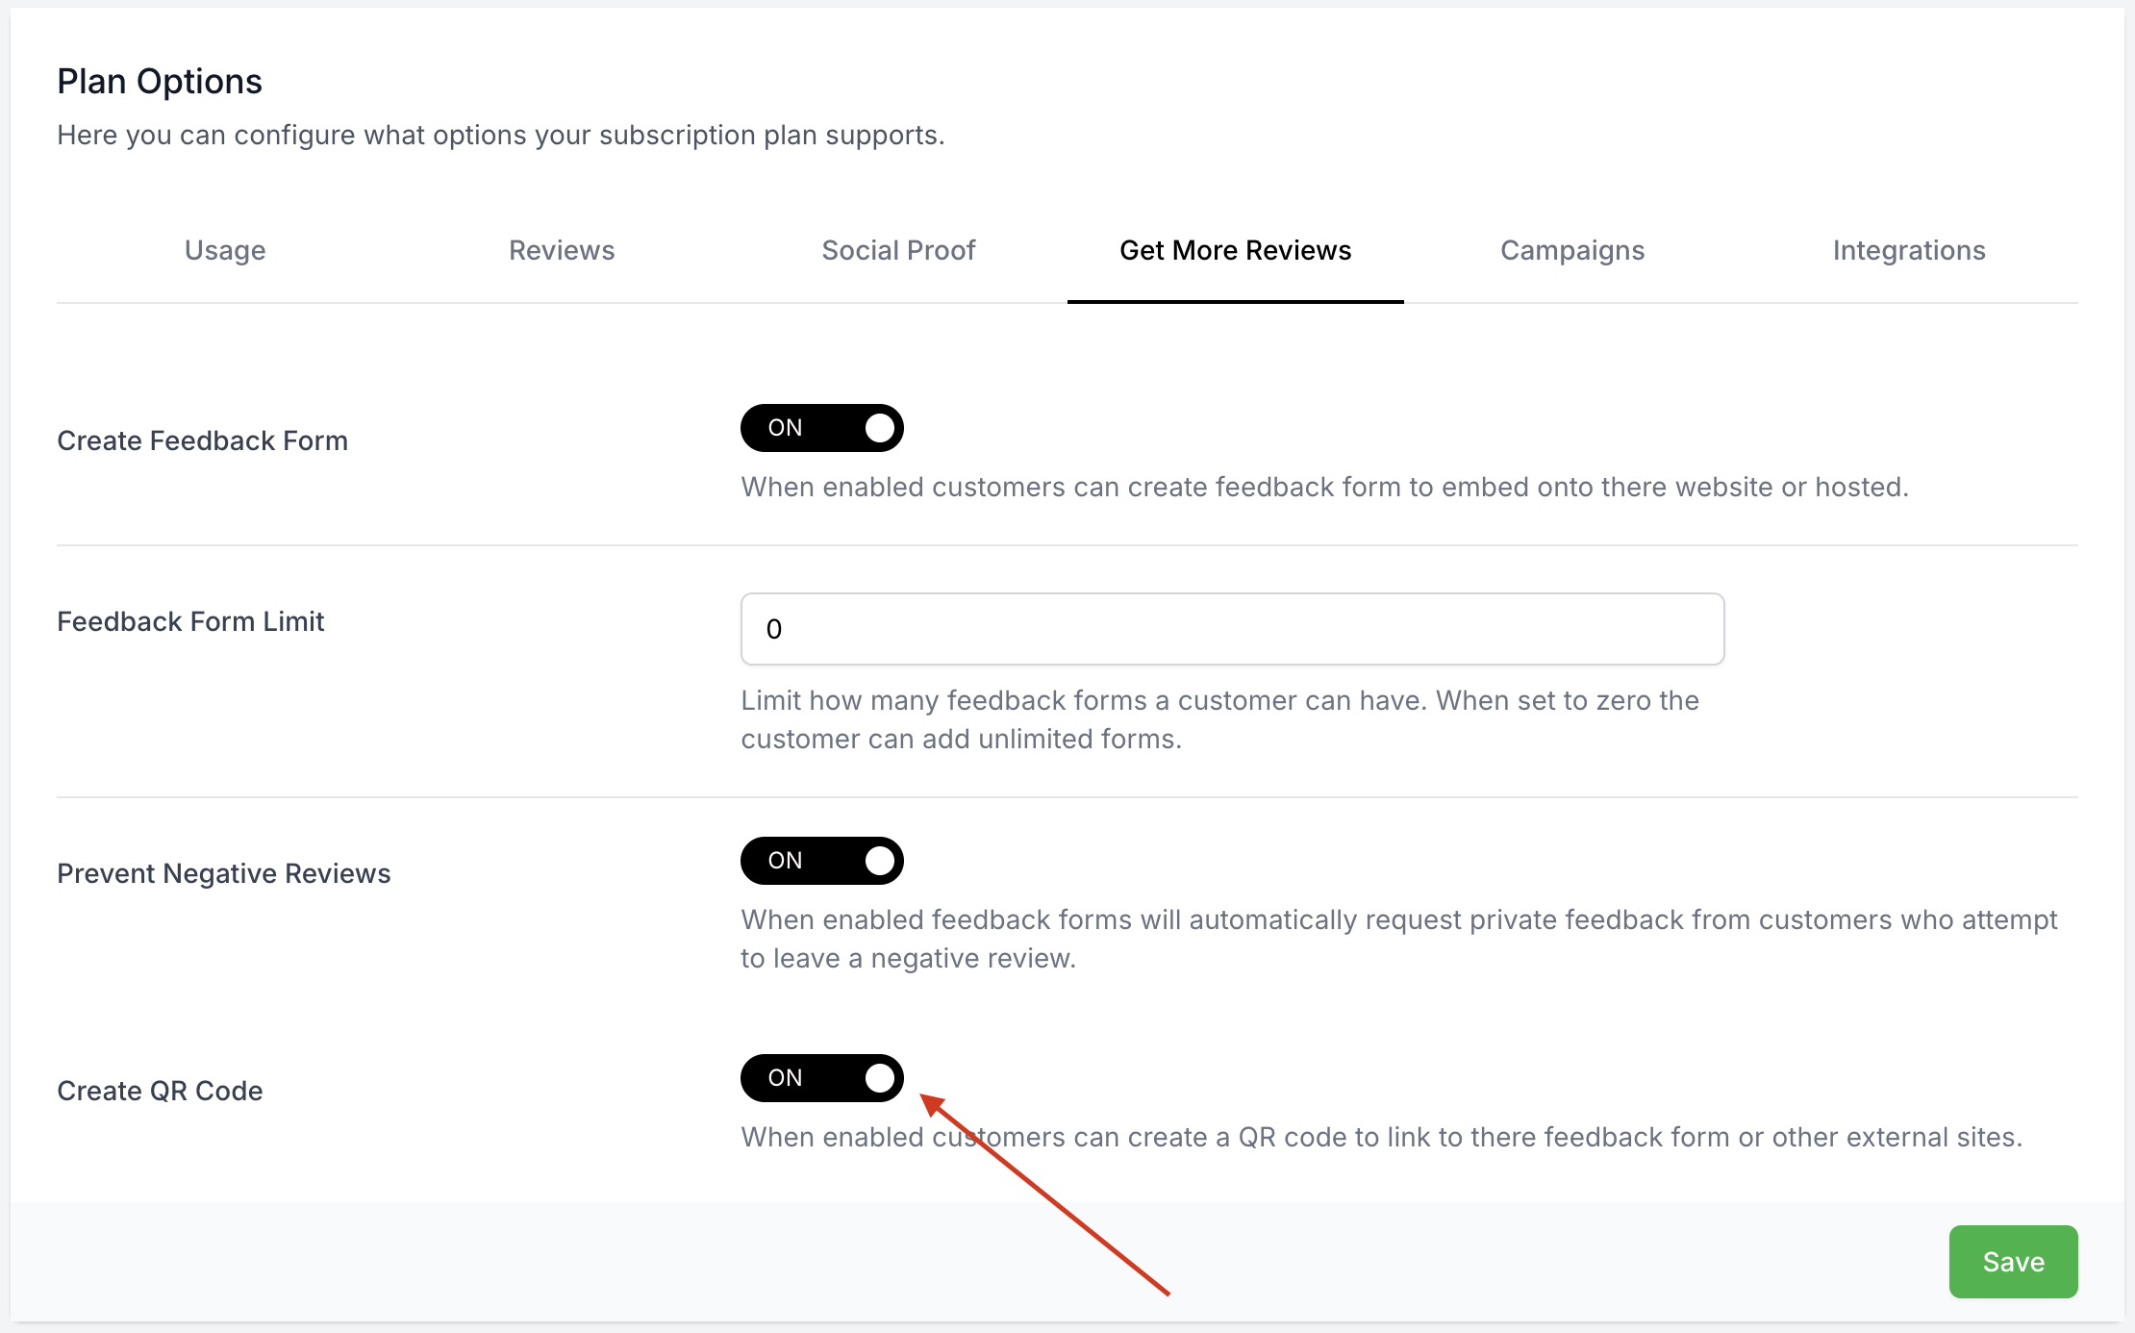Switch to the Usage tab
The width and height of the screenshot is (2135, 1333).
click(225, 250)
